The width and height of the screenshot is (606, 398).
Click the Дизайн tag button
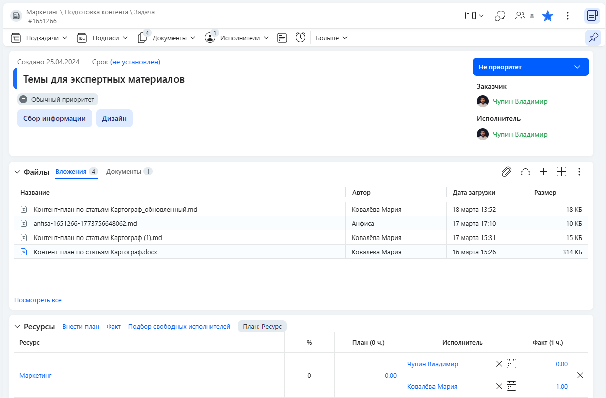click(114, 119)
